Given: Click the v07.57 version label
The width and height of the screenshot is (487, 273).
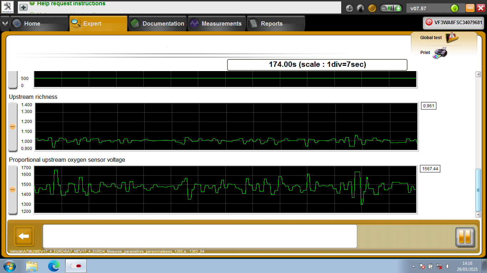Looking at the screenshot, I should click(x=419, y=9).
